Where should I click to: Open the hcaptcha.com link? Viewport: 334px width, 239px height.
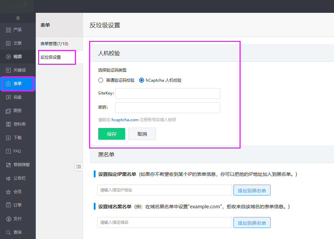click(x=125, y=120)
